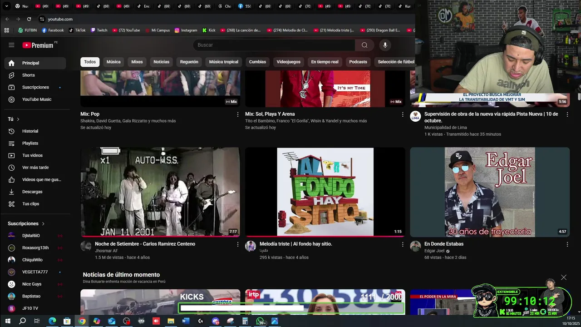Open File Explorer from taskbar
Image resolution: width=581 pixels, height=327 pixels.
tap(171, 321)
